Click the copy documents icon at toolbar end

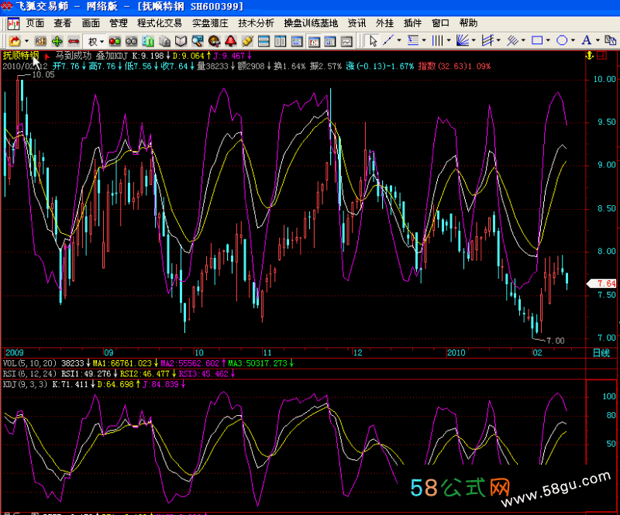[x=611, y=40]
